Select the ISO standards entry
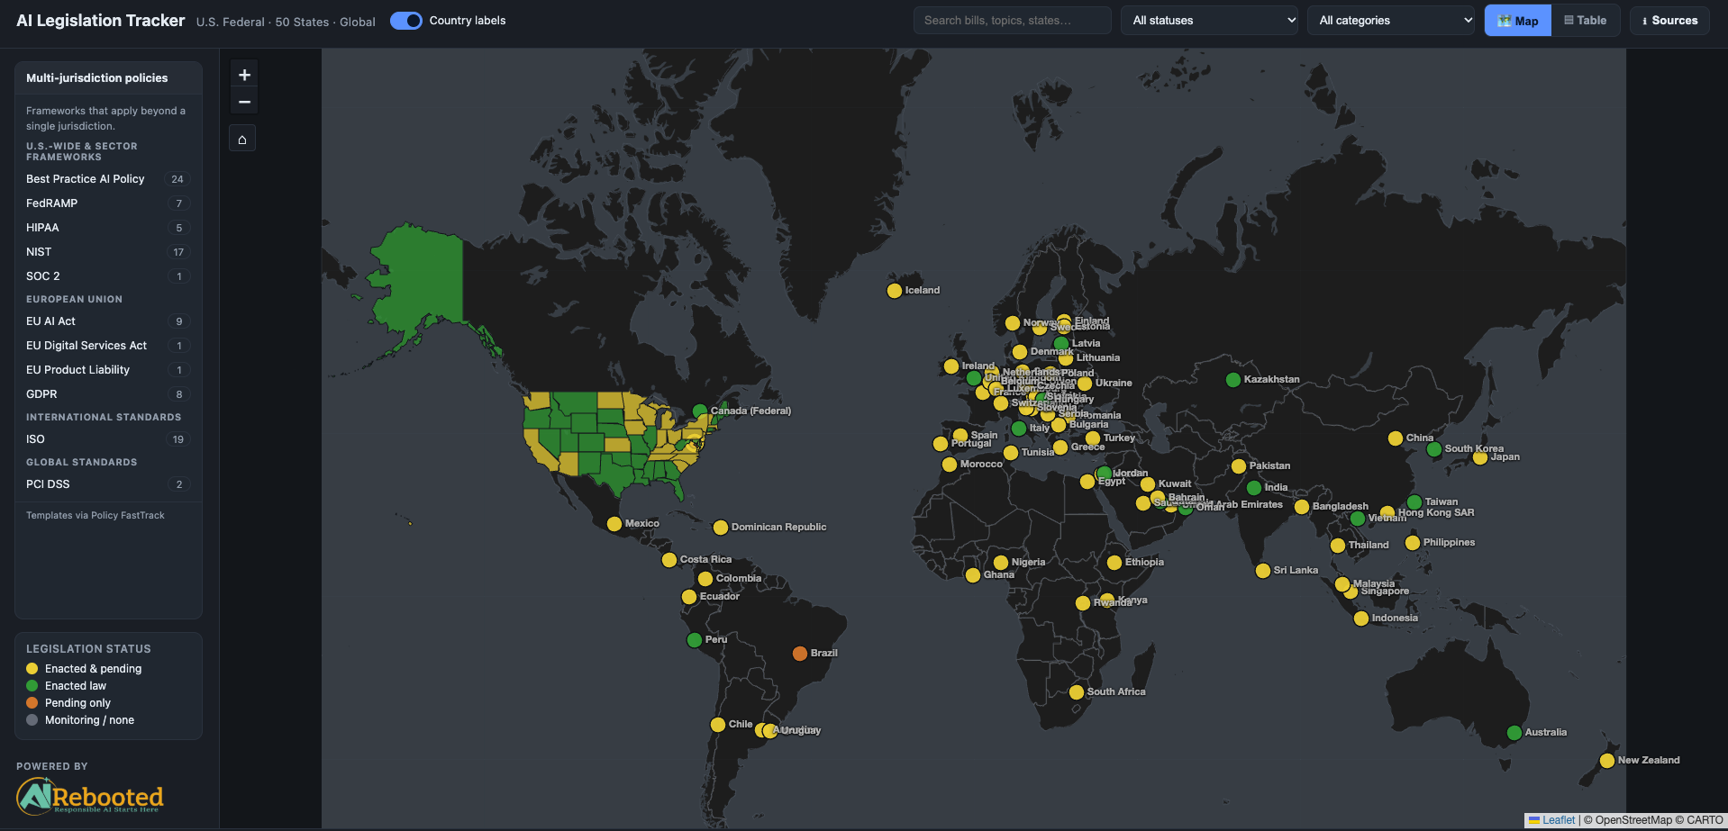 pos(108,439)
